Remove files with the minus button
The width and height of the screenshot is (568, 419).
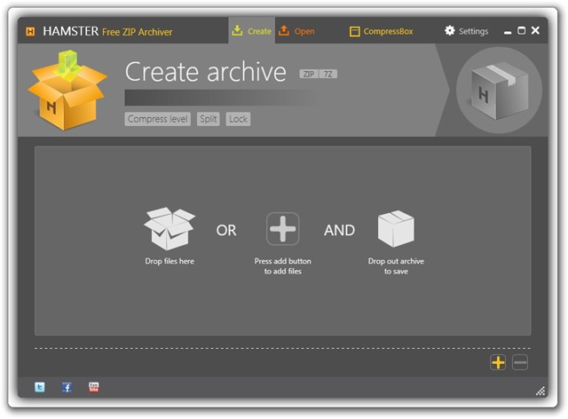(520, 362)
